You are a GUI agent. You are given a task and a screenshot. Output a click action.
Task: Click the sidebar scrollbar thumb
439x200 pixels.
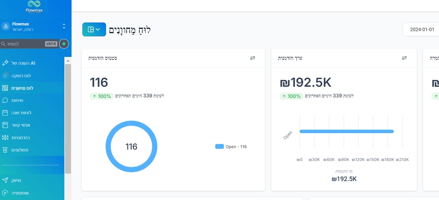(68, 119)
